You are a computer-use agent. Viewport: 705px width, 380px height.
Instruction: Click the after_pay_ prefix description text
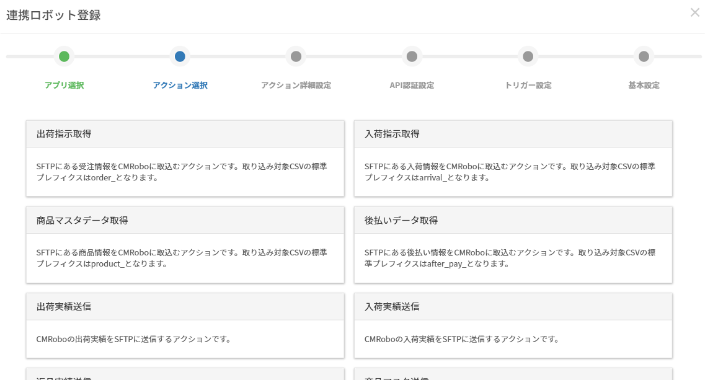coord(510,258)
